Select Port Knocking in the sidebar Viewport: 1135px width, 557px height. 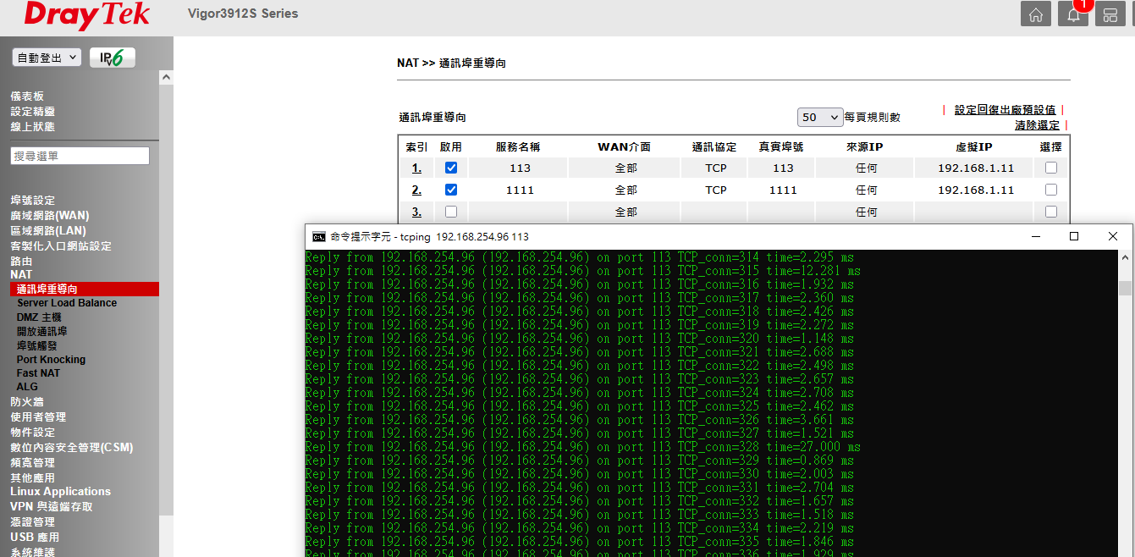pos(51,360)
